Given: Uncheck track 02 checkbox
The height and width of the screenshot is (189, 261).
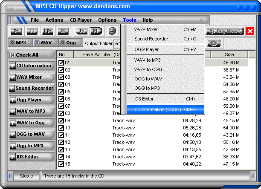Looking at the screenshot, I should tap(61, 70).
